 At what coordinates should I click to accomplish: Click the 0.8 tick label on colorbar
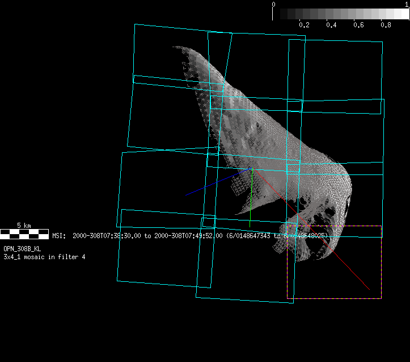click(386, 26)
